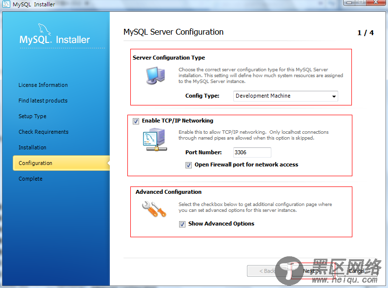Click the Back button

pos(267,271)
